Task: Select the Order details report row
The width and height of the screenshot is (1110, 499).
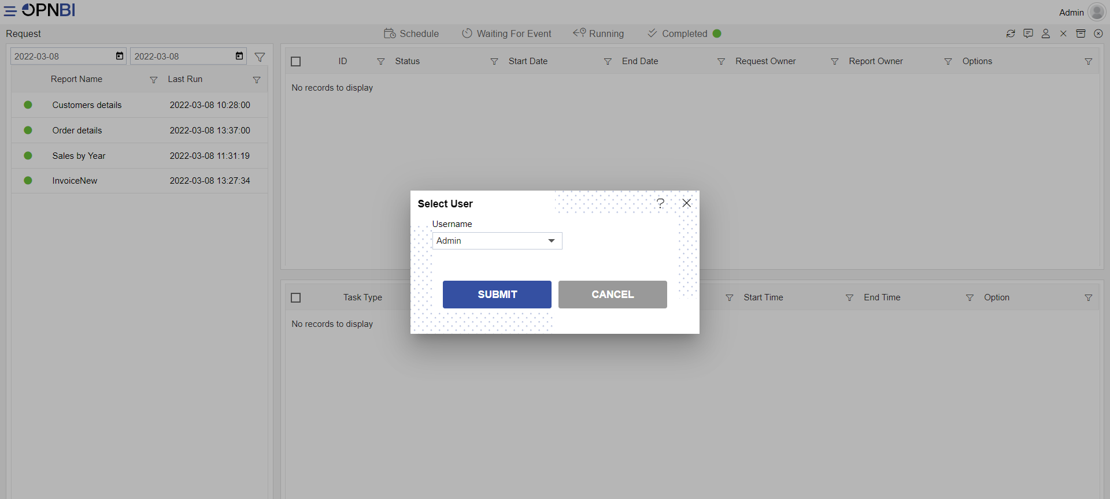Action: click(x=139, y=131)
